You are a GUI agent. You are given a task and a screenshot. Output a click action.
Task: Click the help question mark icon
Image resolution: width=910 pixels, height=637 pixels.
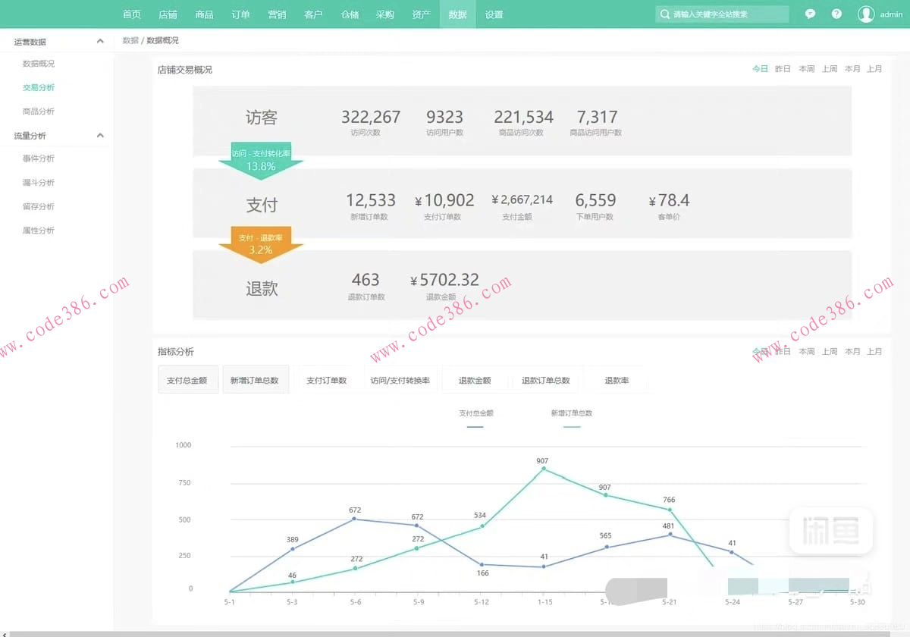tap(836, 14)
